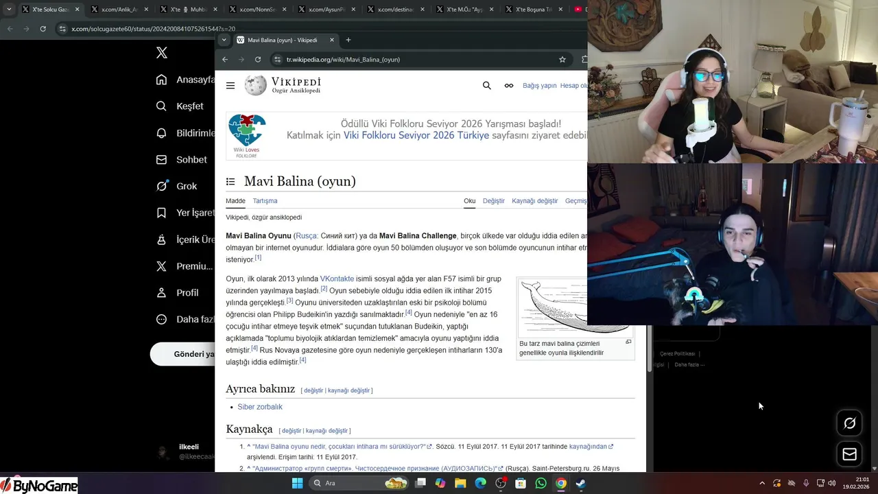
Task: Click the Wikipedia address bar URL
Action: 343,60
